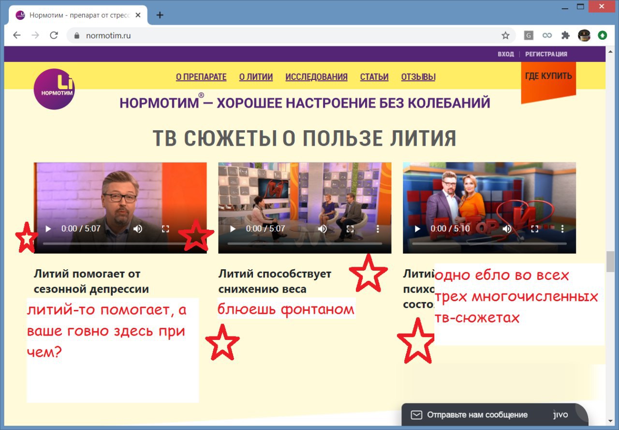Click the envelope icon in the chat widget
Image resolution: width=619 pixels, height=430 pixels.
coord(416,415)
